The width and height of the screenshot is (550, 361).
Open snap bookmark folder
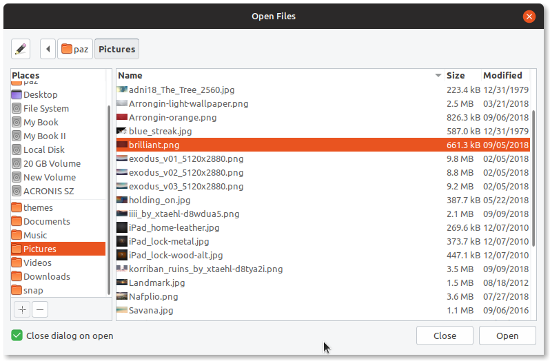tap(58, 290)
